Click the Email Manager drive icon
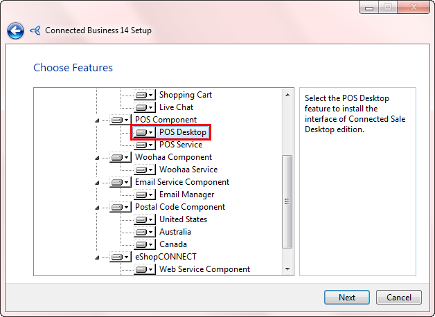435x317 pixels. pyautogui.click(x=141, y=194)
